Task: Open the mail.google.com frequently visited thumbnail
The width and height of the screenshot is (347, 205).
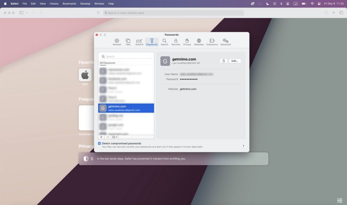Action: pyautogui.click(x=86, y=118)
